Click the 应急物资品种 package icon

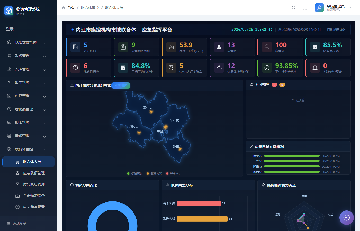(123, 47)
